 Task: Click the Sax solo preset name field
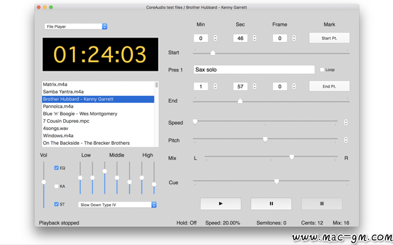coord(254,70)
